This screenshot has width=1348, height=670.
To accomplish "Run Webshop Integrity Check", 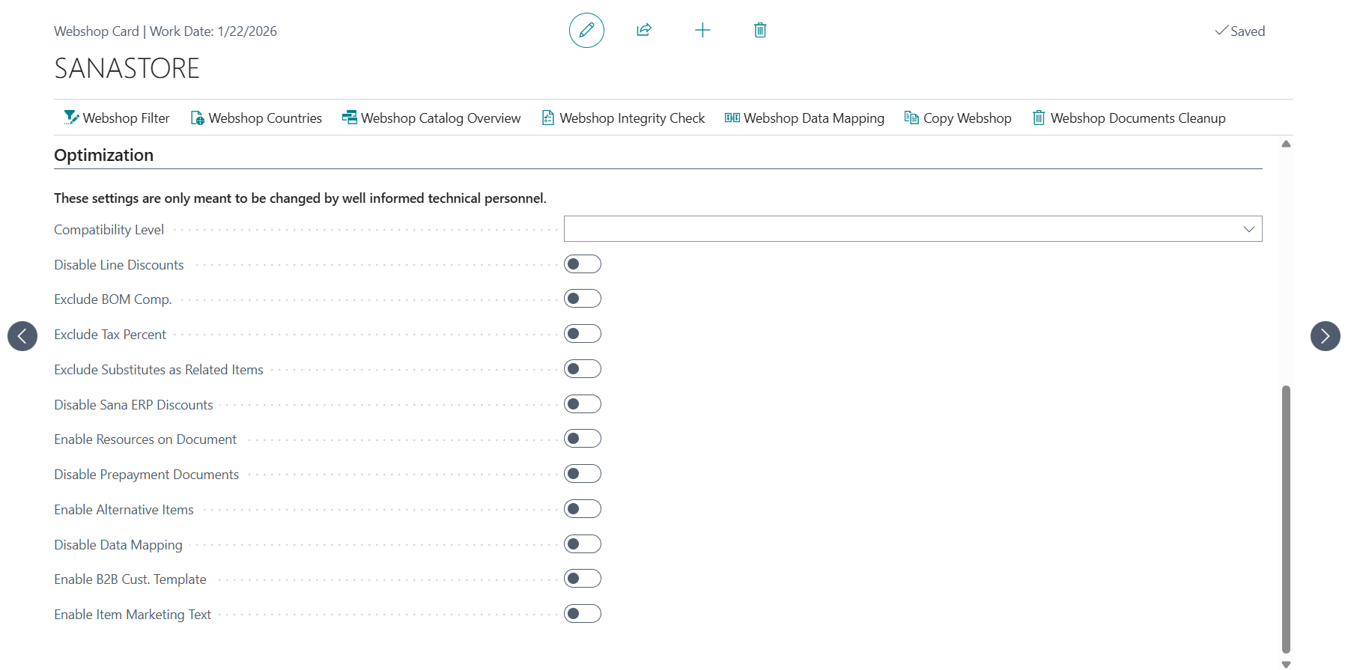I will (x=623, y=118).
